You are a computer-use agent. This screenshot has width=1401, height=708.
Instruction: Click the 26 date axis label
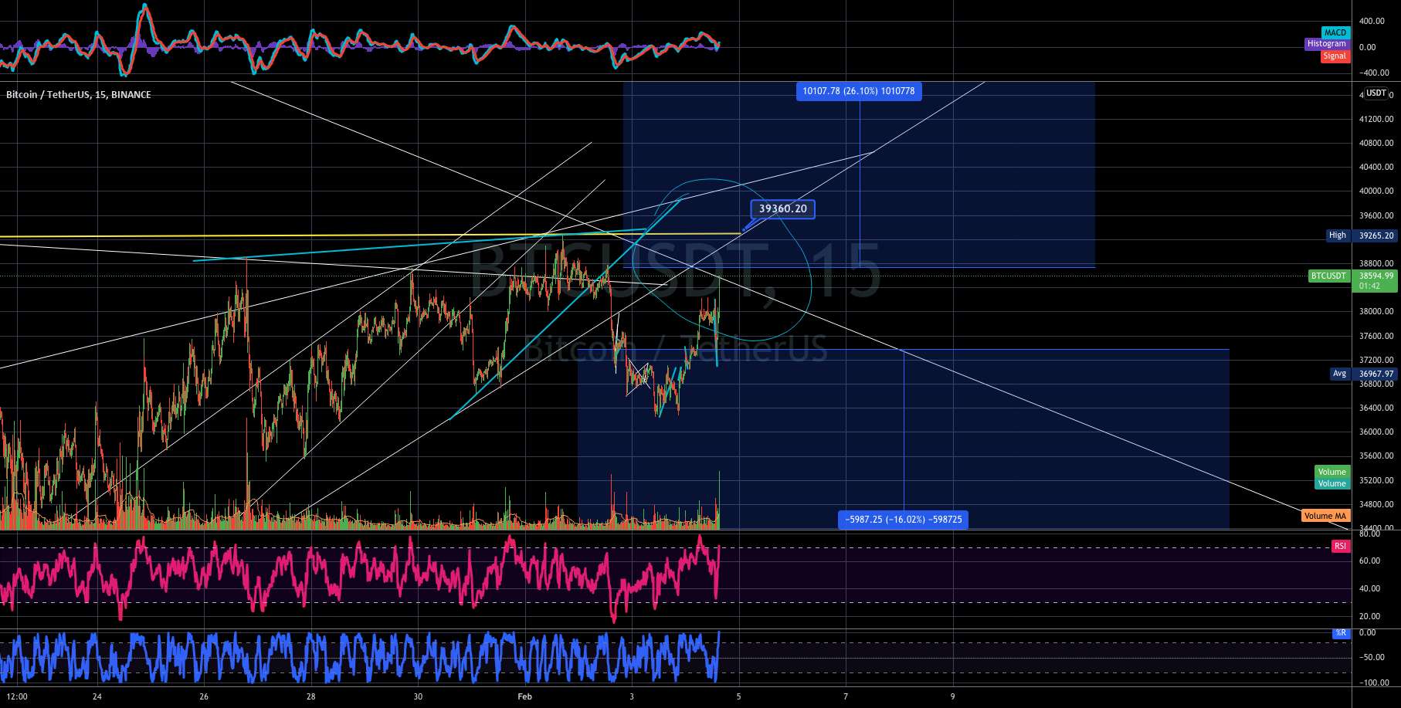(204, 696)
